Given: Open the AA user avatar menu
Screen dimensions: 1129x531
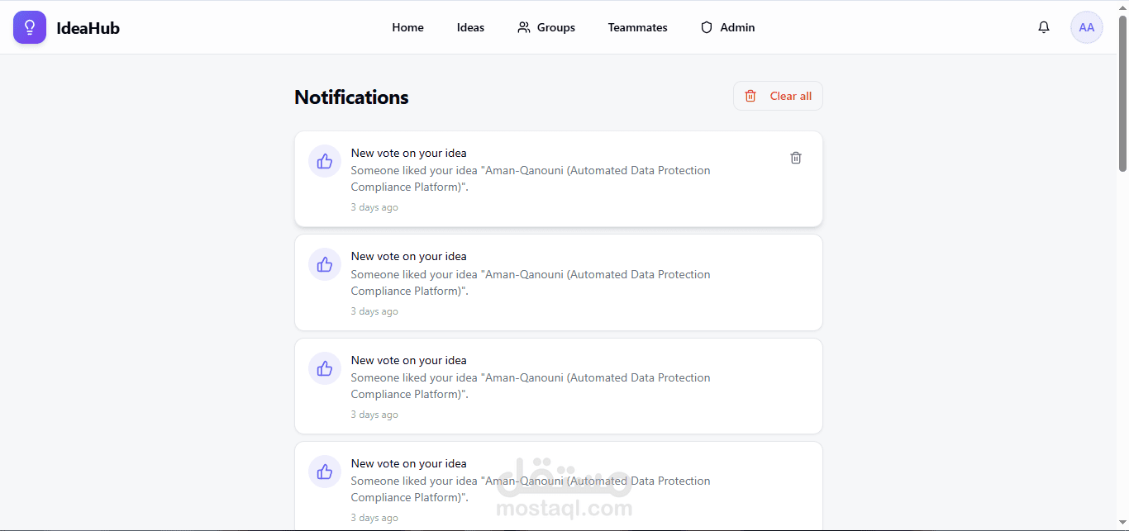Looking at the screenshot, I should tap(1086, 27).
